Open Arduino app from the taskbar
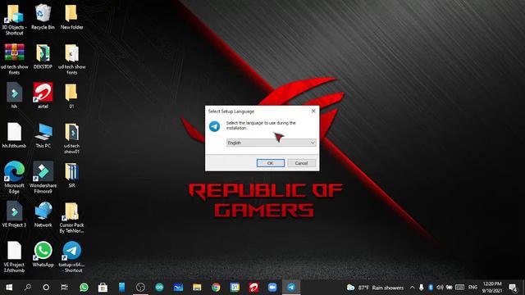 coord(159,288)
